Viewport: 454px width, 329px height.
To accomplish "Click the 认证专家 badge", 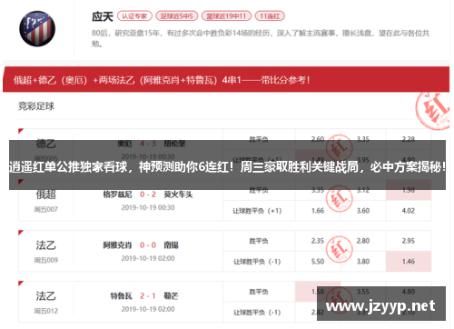I will (134, 16).
